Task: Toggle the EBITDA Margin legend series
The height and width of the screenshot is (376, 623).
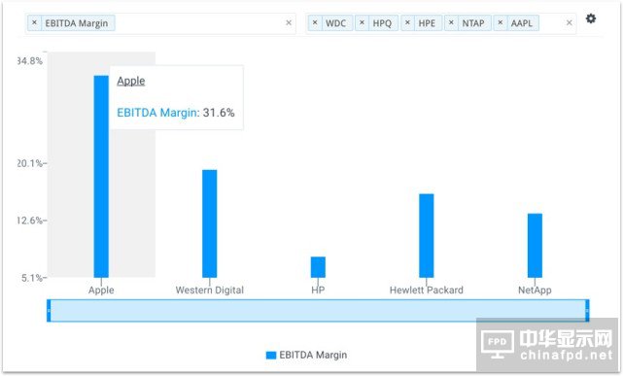Action: point(313,355)
